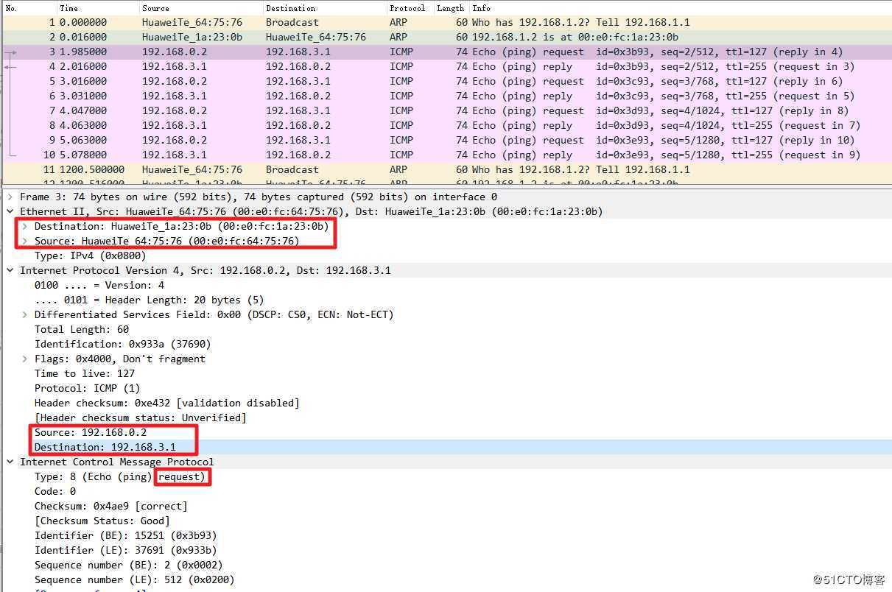Expand Ethernet Destination HuaweiTe_1a:23:0b arrow
892x592 pixels.
[x=25, y=226]
